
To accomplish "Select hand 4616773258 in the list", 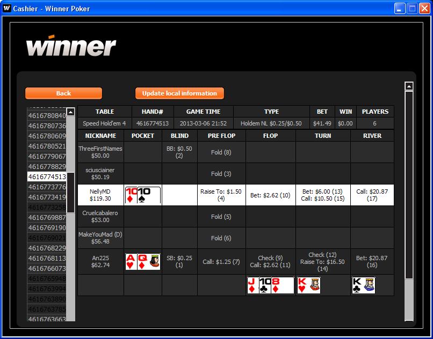I will [x=47, y=208].
